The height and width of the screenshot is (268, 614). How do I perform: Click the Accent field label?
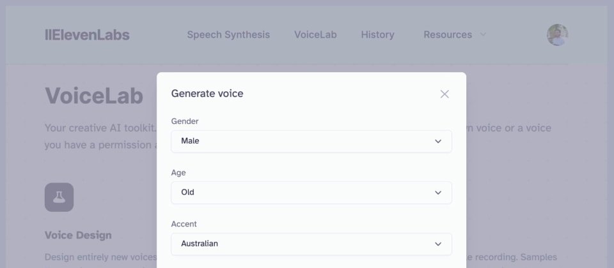pos(184,224)
